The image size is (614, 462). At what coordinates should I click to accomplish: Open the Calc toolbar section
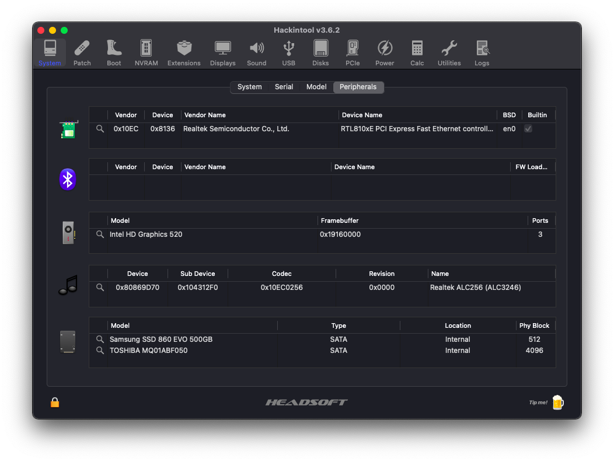[417, 53]
